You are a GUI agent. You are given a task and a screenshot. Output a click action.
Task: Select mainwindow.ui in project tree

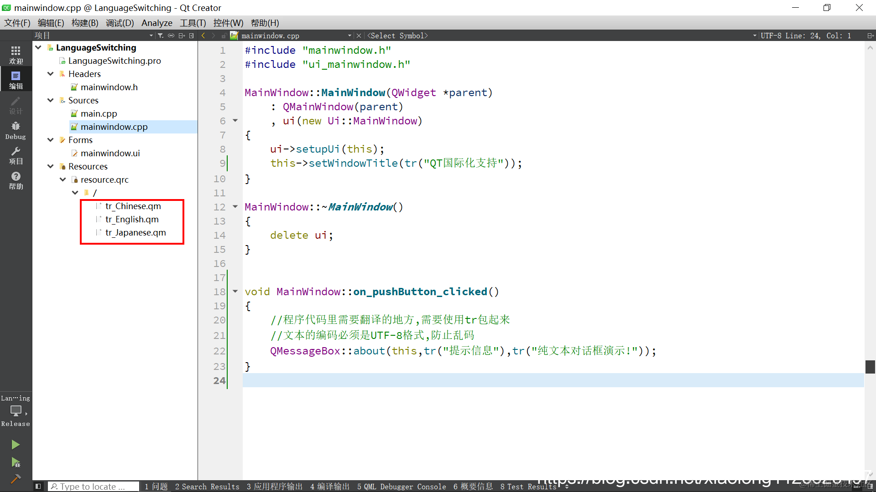click(x=110, y=153)
